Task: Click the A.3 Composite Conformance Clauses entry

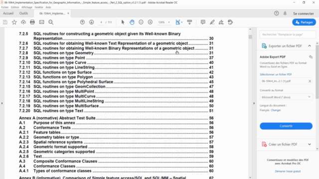Action: click(116, 161)
